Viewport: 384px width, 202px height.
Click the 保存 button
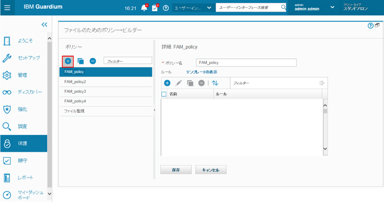coord(175,169)
